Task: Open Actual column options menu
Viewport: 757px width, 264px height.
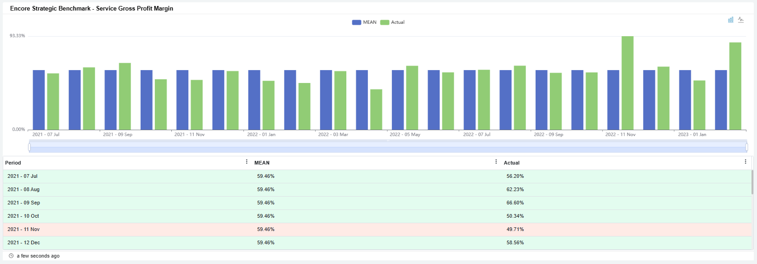Action: coord(745,162)
